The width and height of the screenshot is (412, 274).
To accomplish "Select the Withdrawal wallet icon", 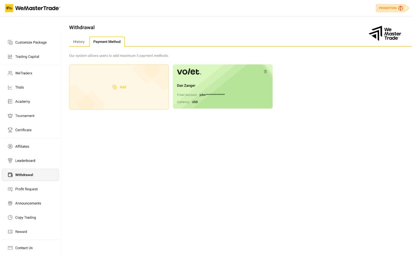I will coord(10,175).
